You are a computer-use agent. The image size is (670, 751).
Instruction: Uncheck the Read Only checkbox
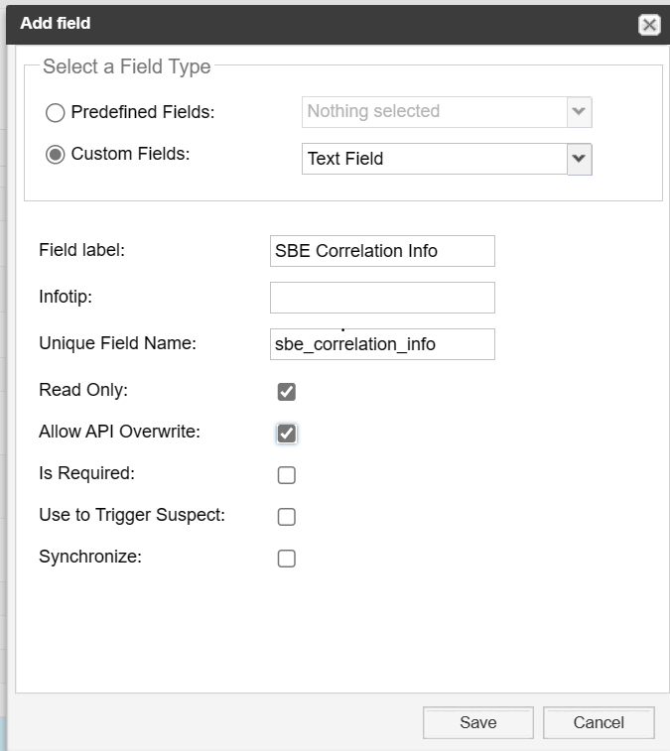click(287, 392)
